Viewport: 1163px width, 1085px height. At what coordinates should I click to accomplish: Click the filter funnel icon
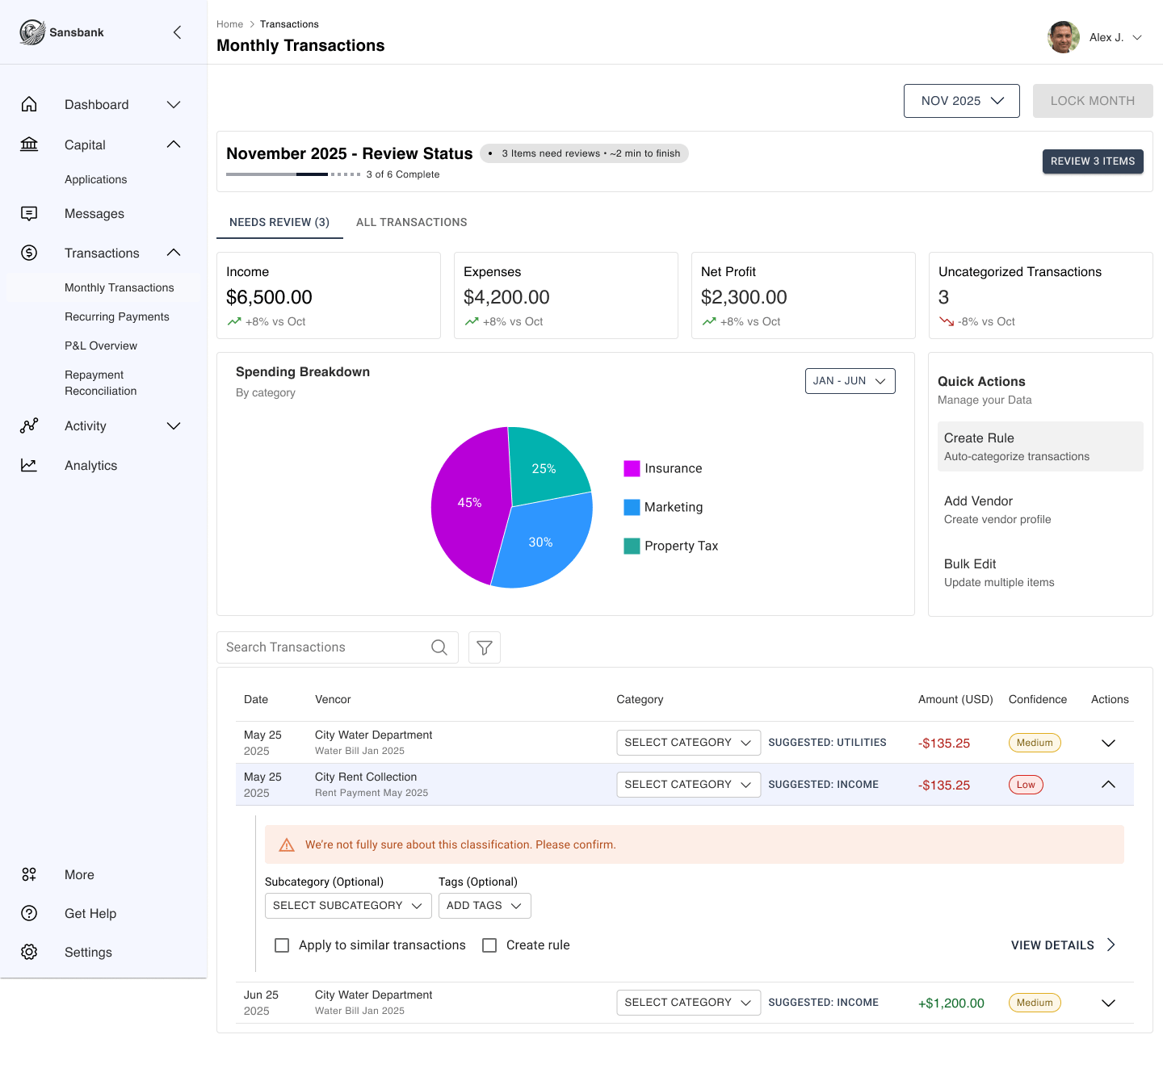point(485,647)
